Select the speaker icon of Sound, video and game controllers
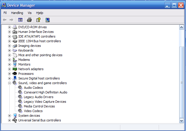This screenshot has height=131, width=186. [15, 83]
